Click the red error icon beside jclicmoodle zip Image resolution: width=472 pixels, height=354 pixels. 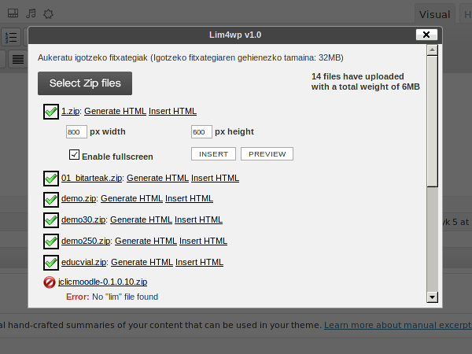tap(50, 282)
